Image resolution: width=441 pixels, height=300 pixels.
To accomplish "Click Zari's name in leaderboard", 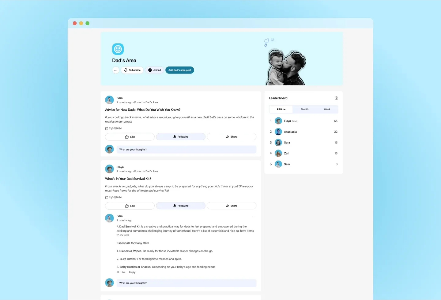I will tap(287, 153).
